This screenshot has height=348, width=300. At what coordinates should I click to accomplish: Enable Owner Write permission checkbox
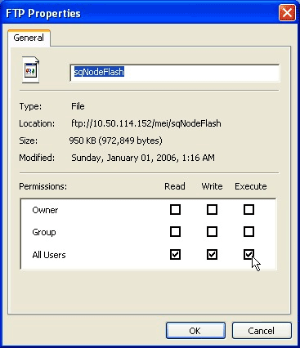tap(212, 210)
